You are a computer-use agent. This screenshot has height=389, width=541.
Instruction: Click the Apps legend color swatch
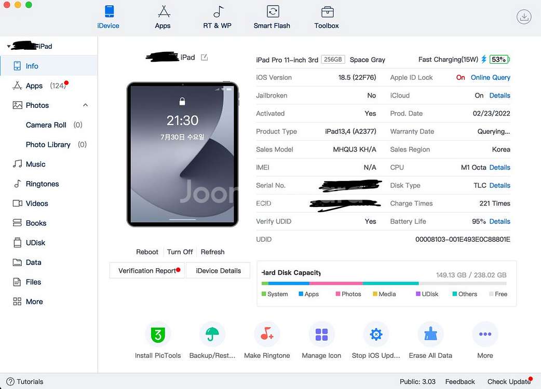(301, 294)
